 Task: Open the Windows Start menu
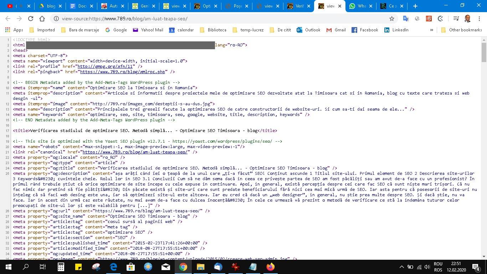point(9,267)
